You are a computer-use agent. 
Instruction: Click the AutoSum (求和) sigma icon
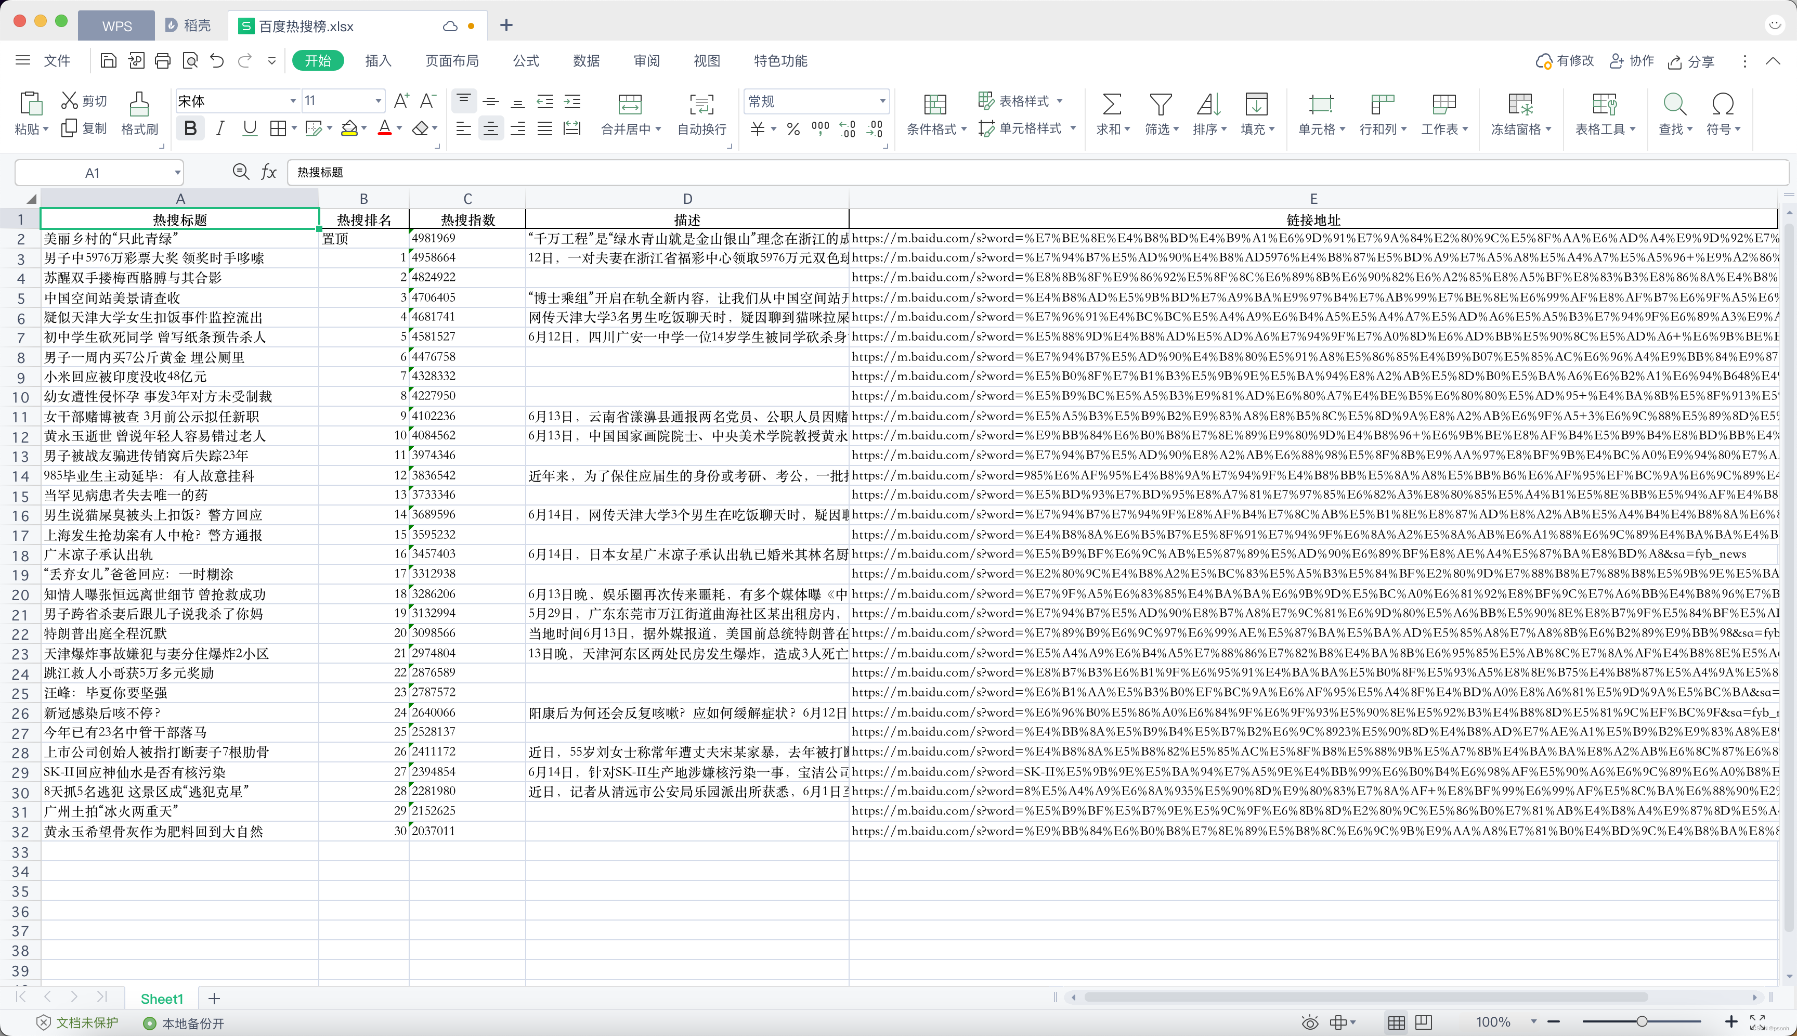coord(1112,105)
